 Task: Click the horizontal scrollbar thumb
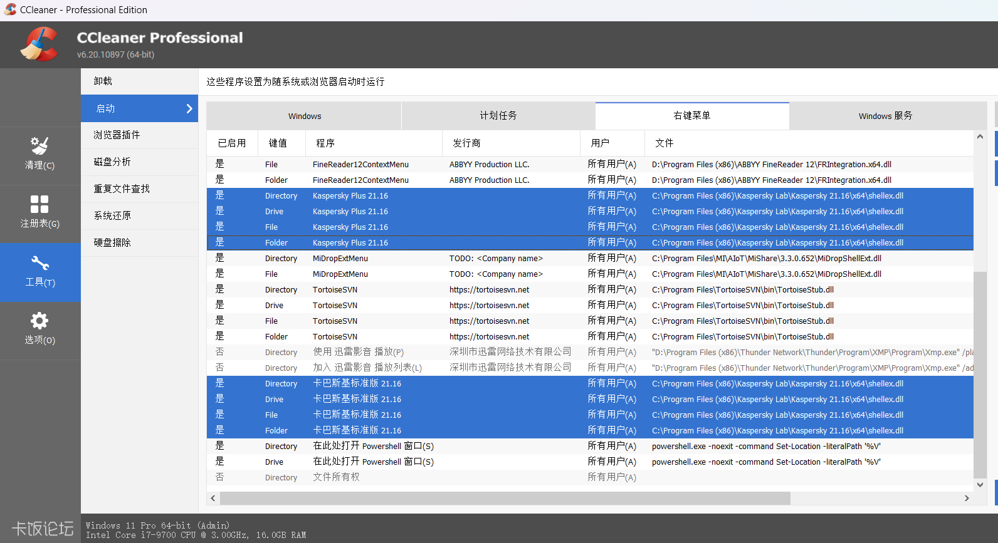click(x=505, y=499)
